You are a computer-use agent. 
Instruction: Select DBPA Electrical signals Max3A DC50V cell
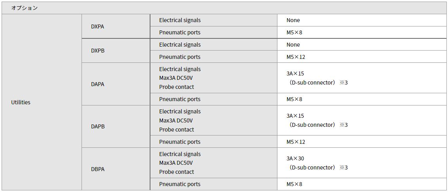tap(214, 163)
